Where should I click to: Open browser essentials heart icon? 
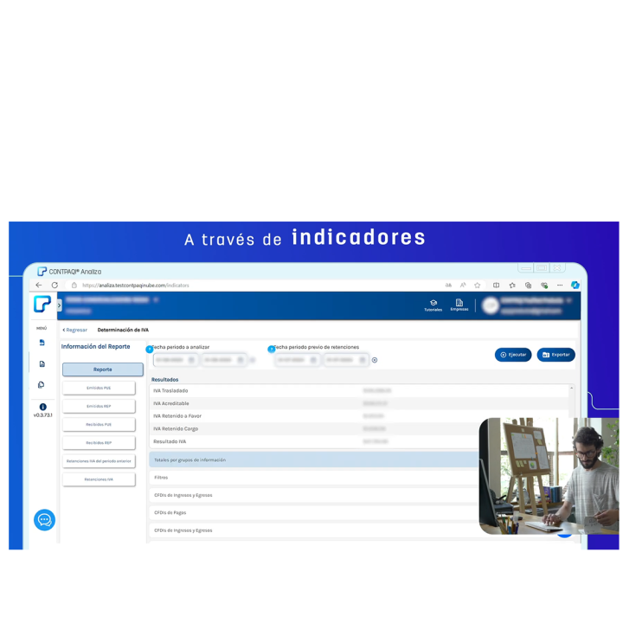(x=544, y=285)
